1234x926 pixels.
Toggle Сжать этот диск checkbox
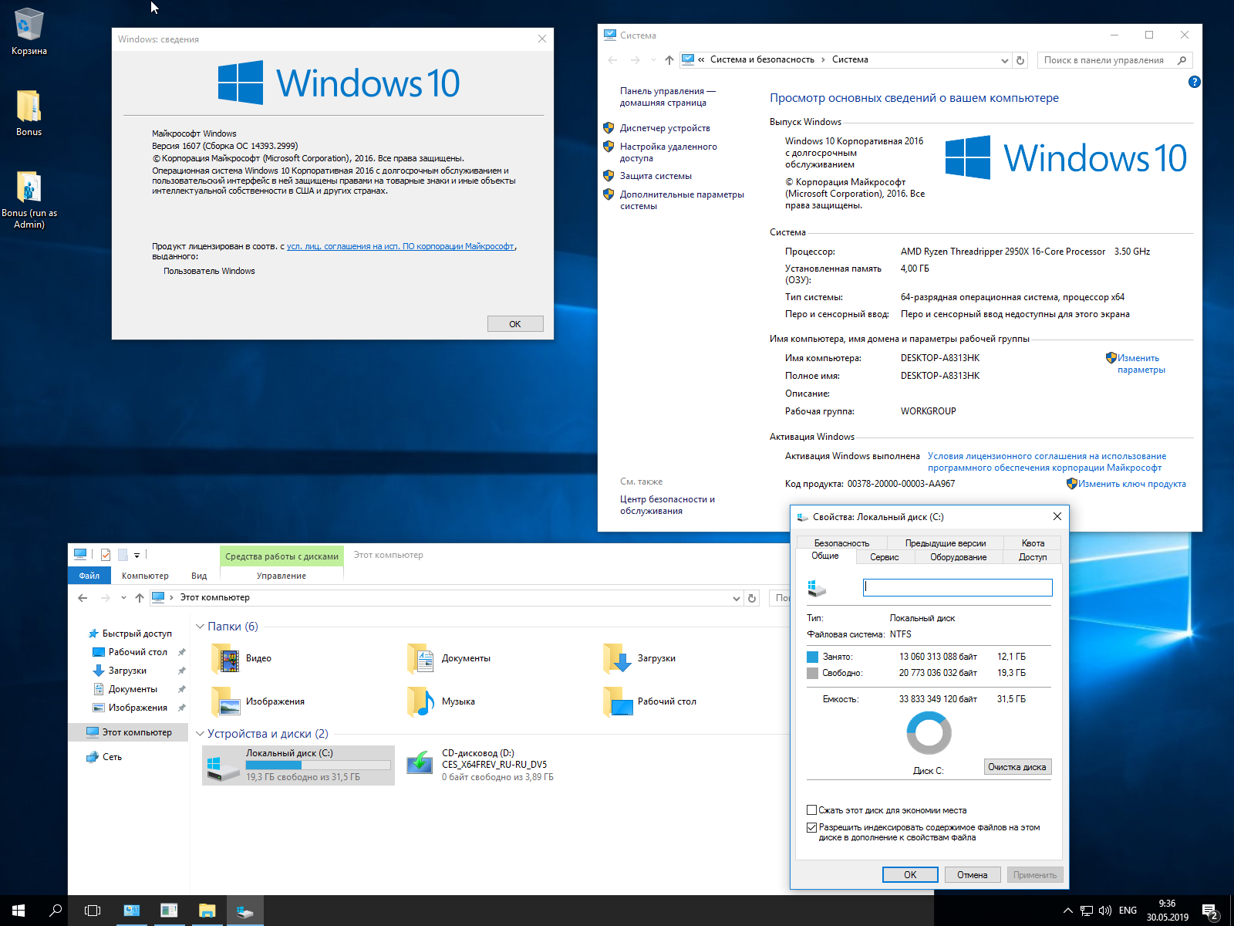tap(811, 810)
